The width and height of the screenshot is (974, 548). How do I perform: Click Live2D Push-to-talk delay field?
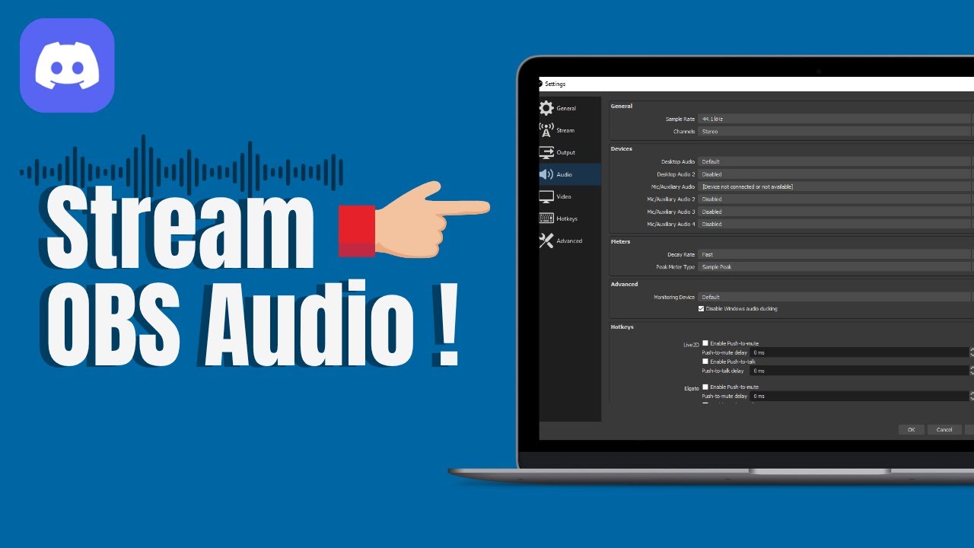pyautogui.click(x=861, y=371)
